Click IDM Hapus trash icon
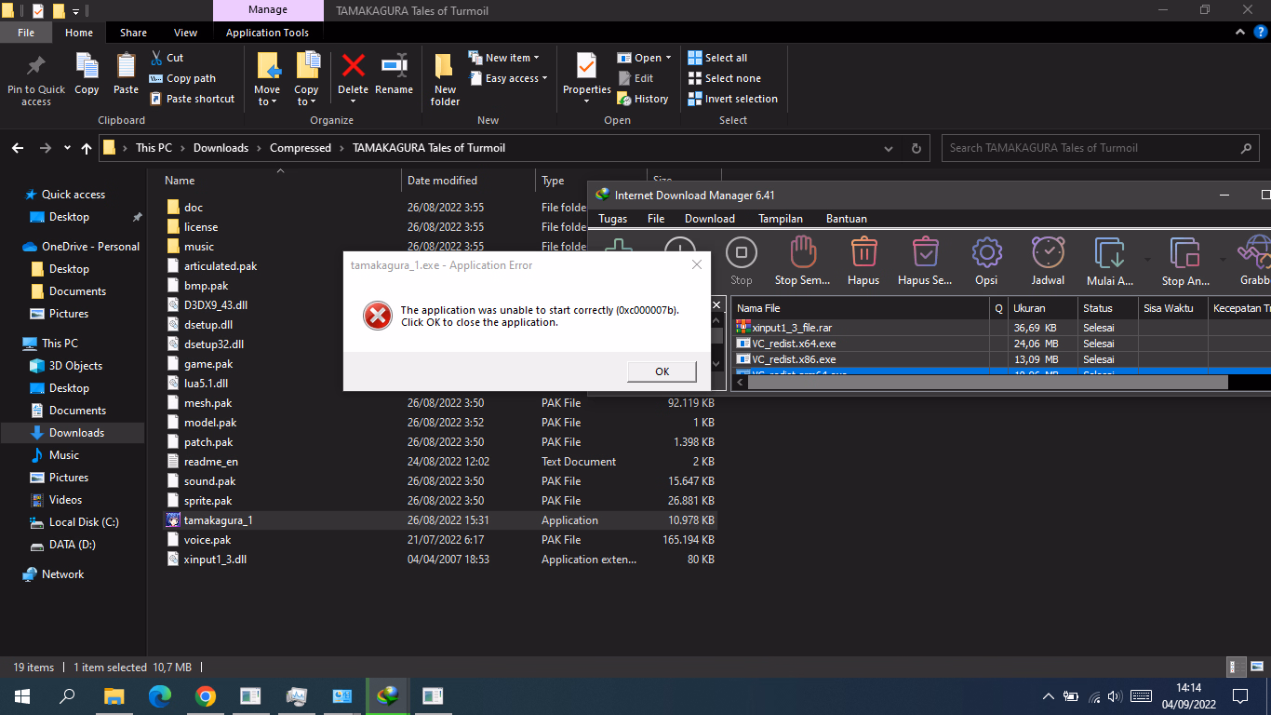1271x715 pixels. [x=863, y=252]
